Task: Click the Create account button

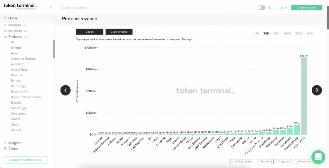Action: pos(307,8)
